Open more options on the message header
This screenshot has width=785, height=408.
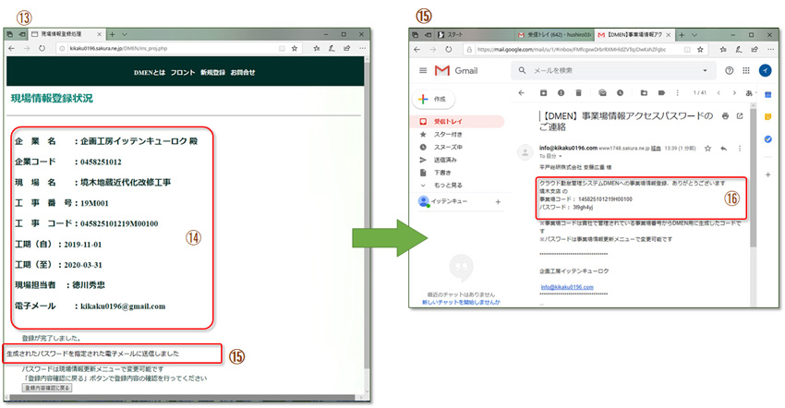coord(740,149)
